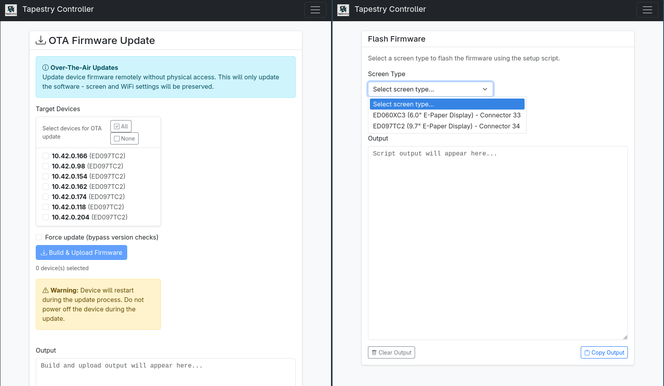Viewport: 664px width, 386px height.
Task: Choose ED097TC2 9.7" E-Paper Display option
Action: point(446,126)
